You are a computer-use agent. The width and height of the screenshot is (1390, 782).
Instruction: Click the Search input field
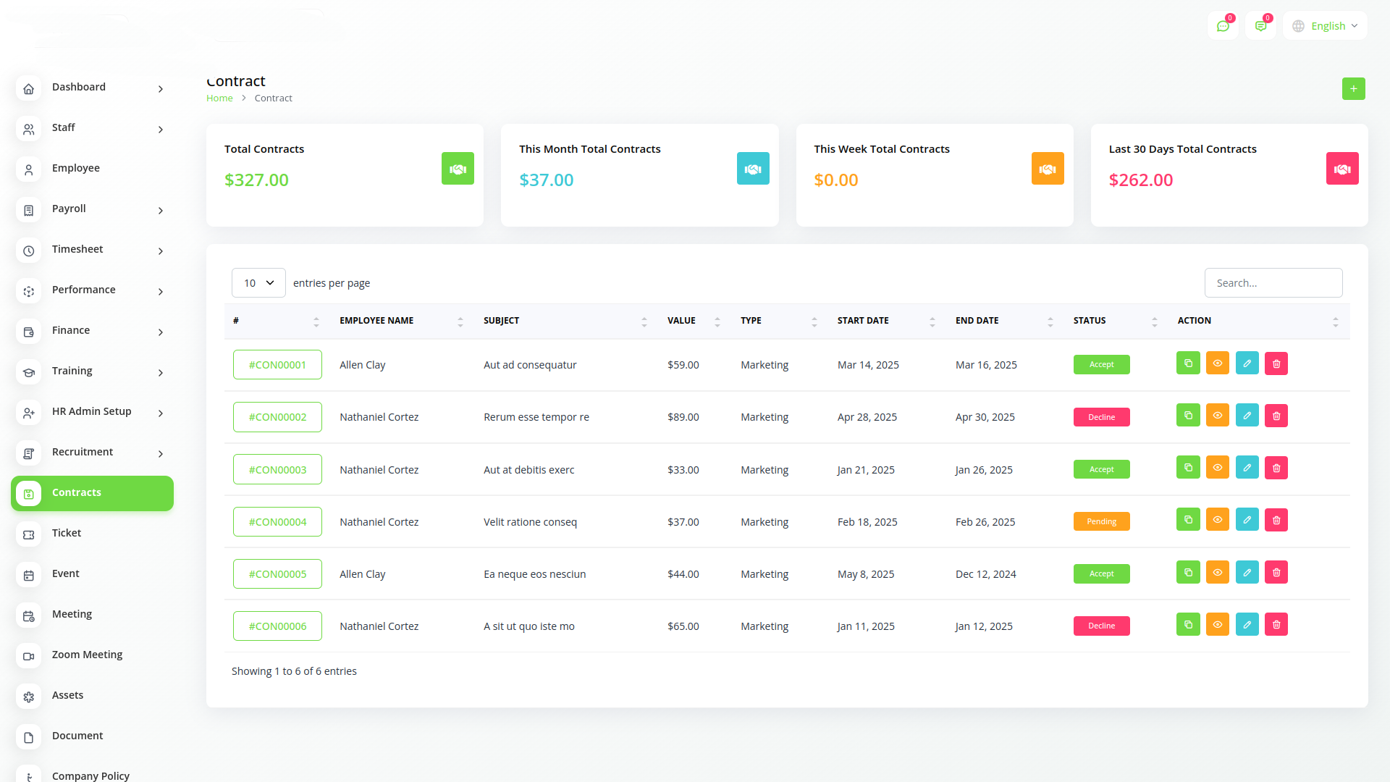1273,283
